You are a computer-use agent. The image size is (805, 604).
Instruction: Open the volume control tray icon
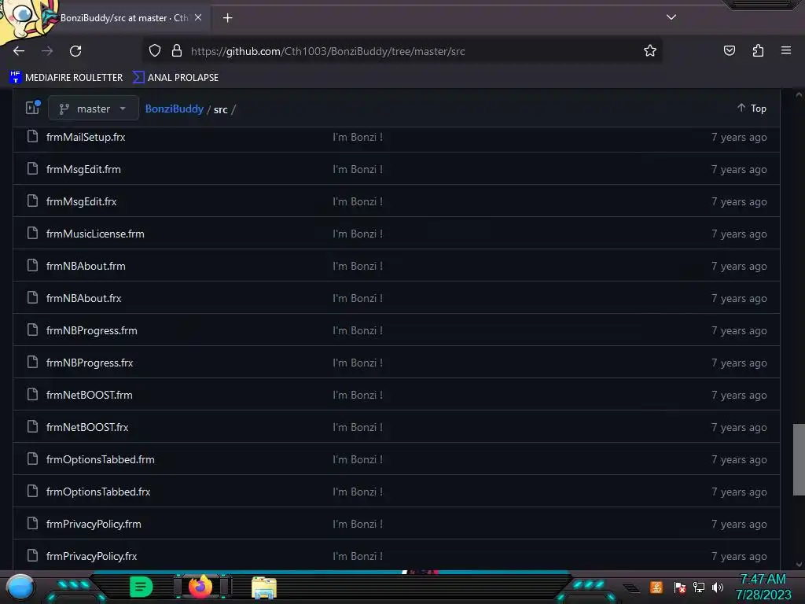[x=718, y=587]
